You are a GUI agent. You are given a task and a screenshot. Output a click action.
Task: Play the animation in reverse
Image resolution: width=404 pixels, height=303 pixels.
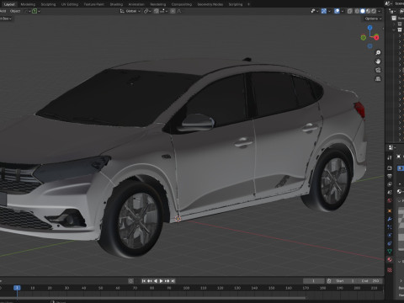click(156, 281)
